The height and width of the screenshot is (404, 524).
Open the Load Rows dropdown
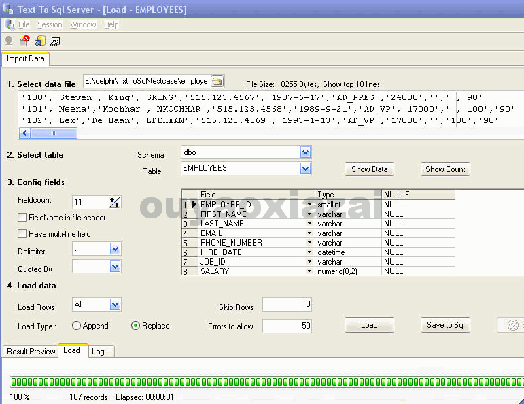click(x=115, y=305)
